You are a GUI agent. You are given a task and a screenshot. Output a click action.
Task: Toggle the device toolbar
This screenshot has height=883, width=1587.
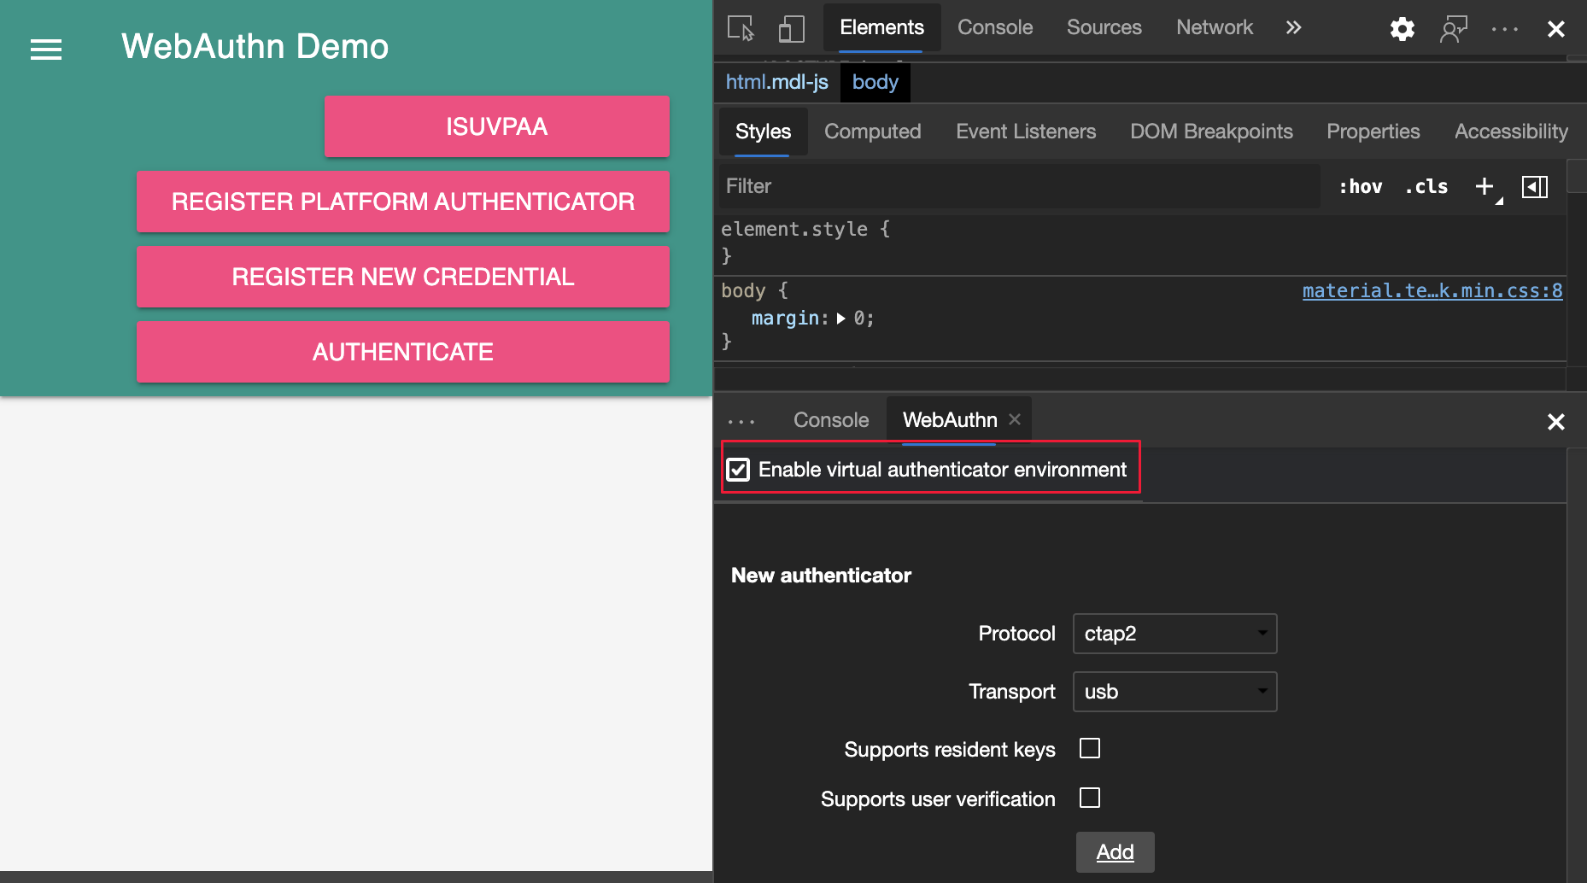791,28
